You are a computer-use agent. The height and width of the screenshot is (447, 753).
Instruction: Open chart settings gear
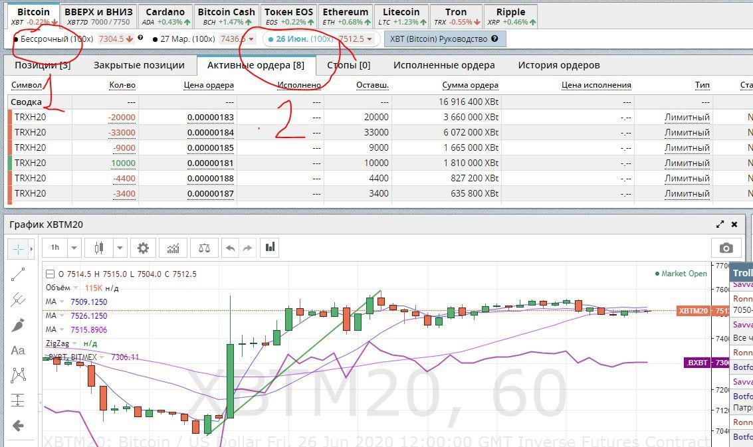pos(143,248)
